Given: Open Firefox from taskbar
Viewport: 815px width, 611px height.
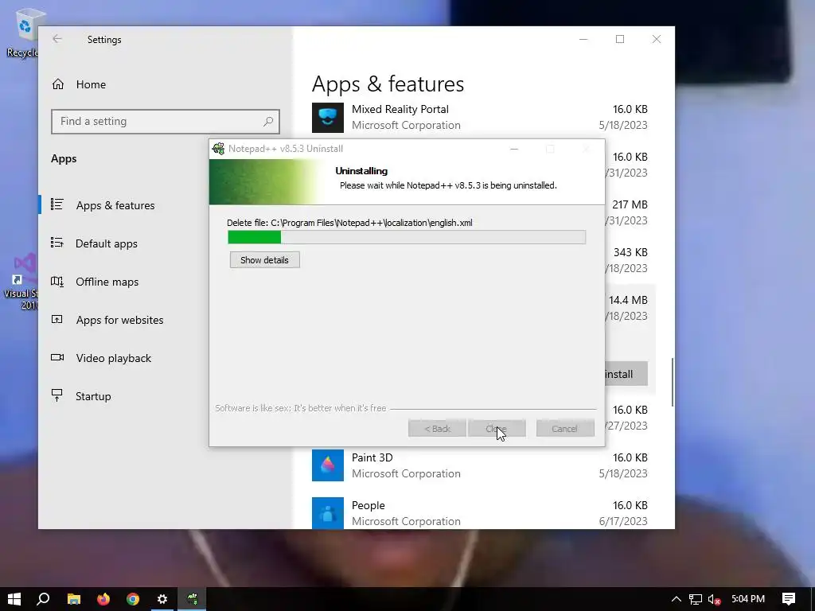Looking at the screenshot, I should [103, 599].
